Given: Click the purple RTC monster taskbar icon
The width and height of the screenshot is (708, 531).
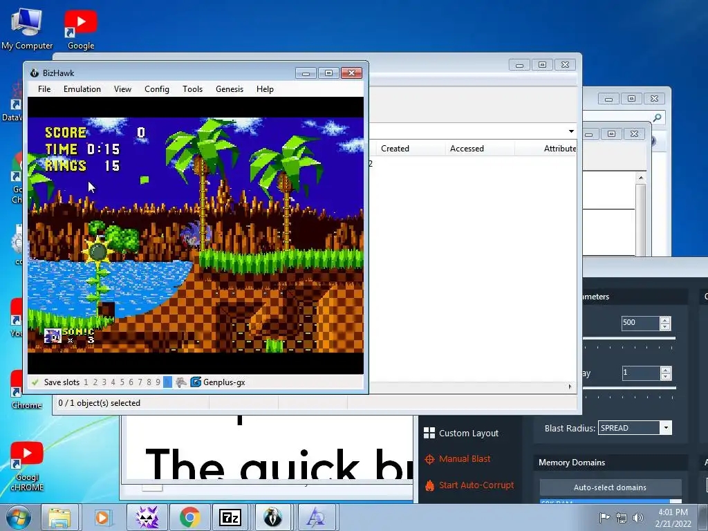Looking at the screenshot, I should [147, 517].
